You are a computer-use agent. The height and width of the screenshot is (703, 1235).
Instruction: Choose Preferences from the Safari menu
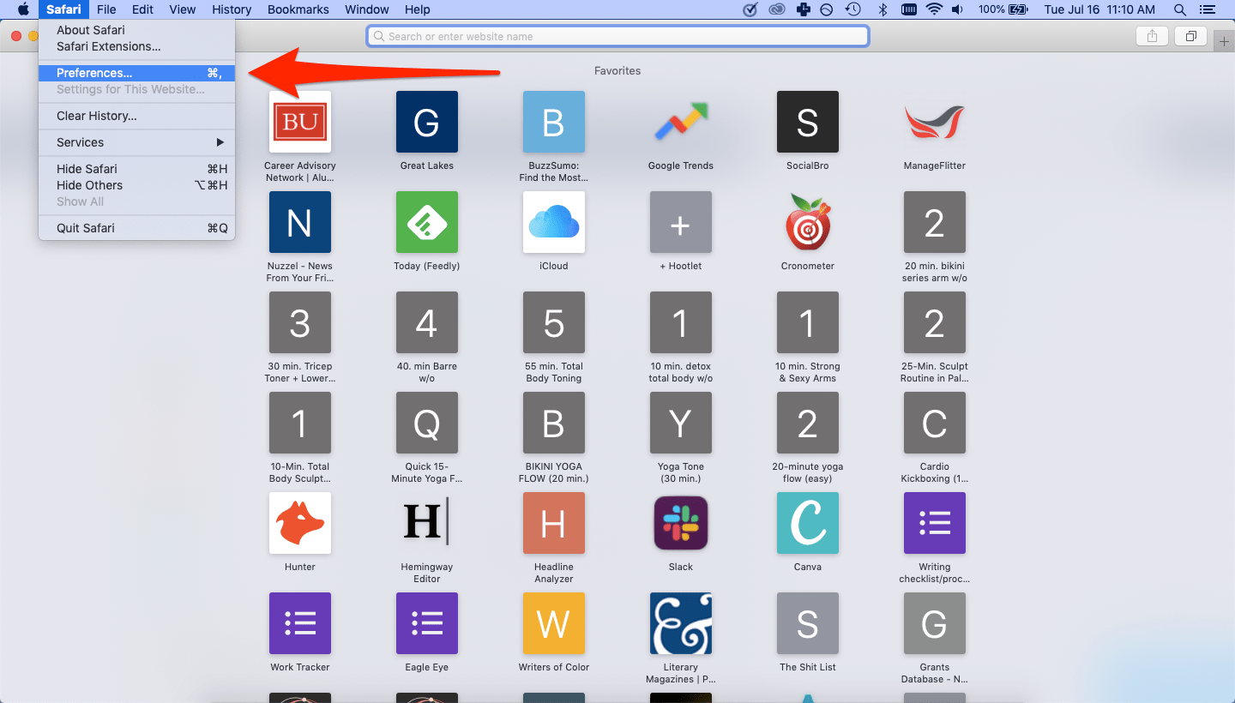137,73
